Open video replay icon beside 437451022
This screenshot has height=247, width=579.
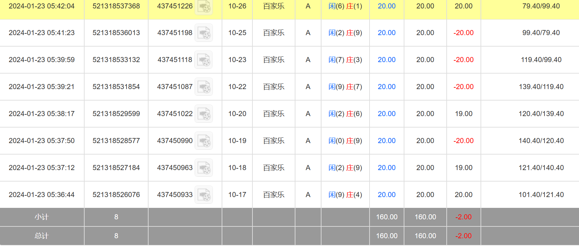pos(204,114)
